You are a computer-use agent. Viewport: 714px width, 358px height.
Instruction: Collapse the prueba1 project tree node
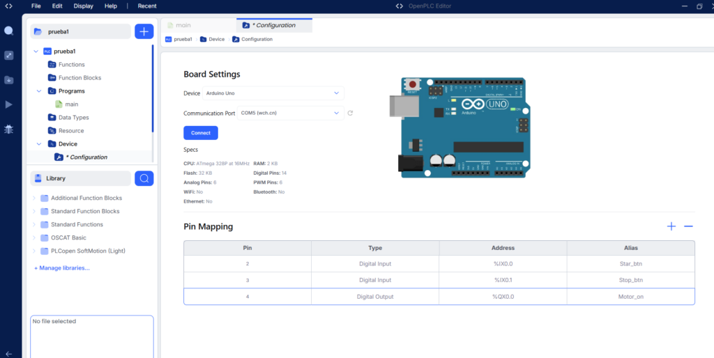pyautogui.click(x=36, y=52)
